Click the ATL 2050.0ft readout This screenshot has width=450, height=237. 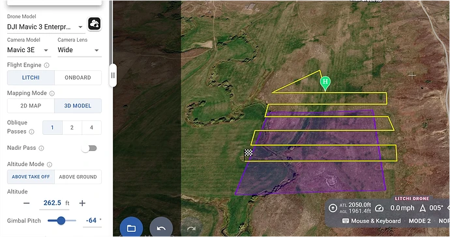(x=355, y=205)
